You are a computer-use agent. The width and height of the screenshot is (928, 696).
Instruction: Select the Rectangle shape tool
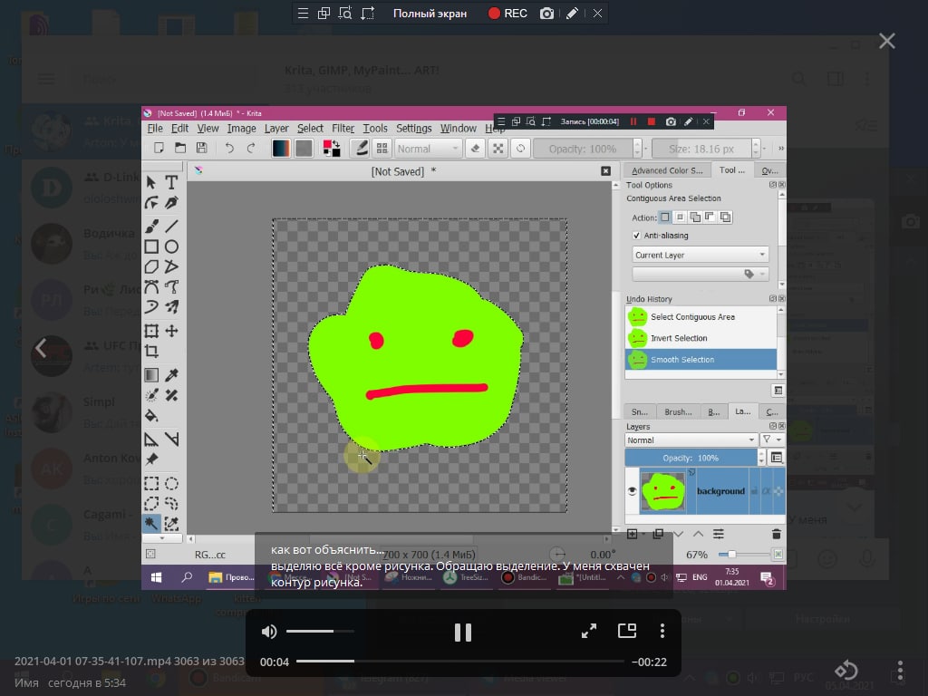151,246
